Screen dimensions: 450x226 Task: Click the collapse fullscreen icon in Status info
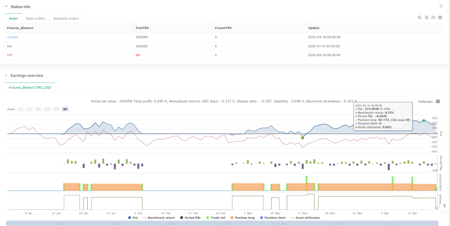[441, 6]
